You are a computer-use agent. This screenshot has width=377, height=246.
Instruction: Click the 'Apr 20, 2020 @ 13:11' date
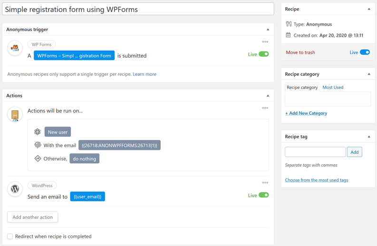pyautogui.click(x=341, y=35)
